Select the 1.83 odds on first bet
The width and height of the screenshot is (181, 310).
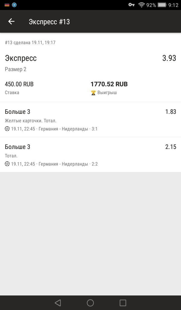(x=170, y=112)
